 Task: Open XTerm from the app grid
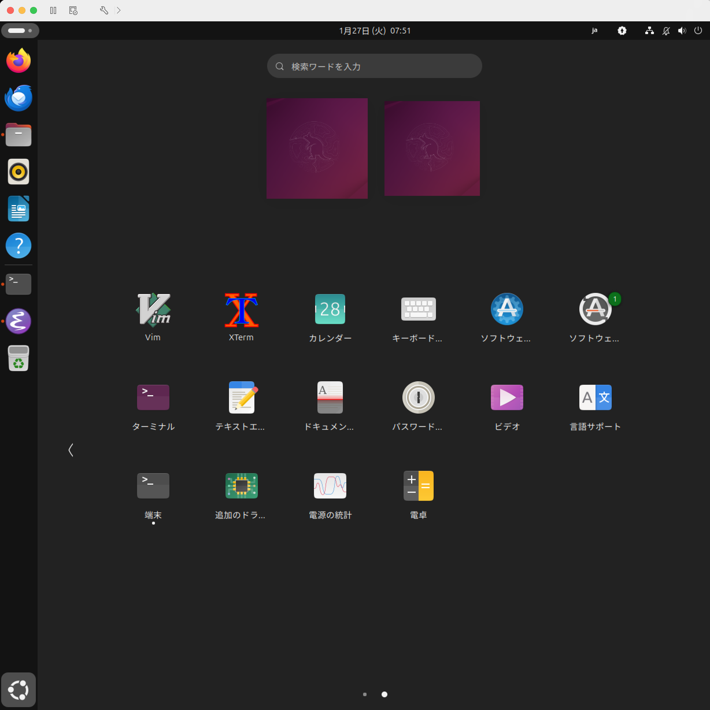241,309
